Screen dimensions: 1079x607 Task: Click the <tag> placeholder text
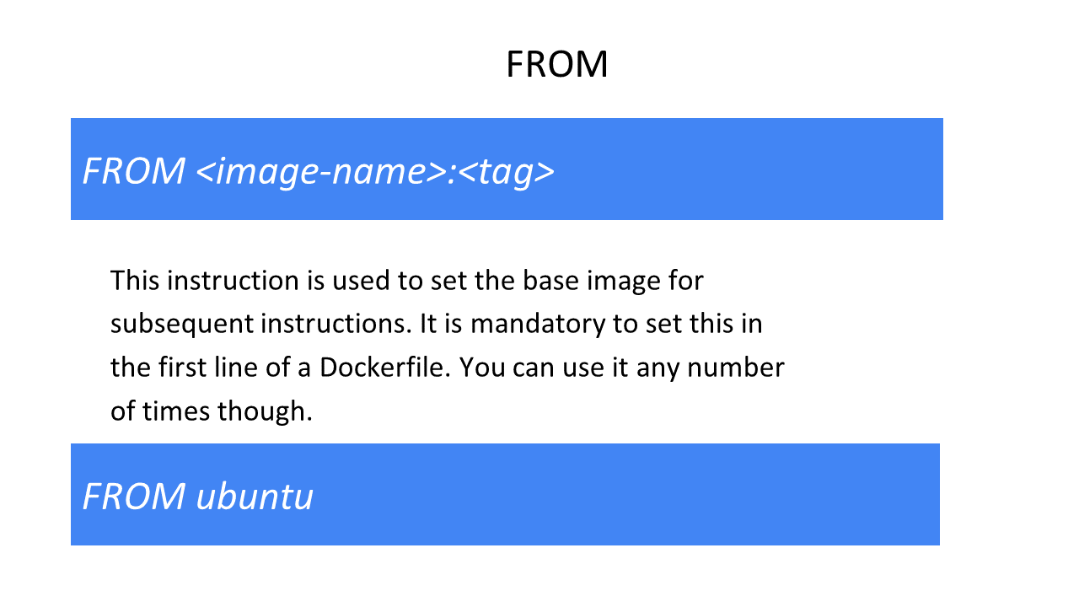click(x=507, y=172)
